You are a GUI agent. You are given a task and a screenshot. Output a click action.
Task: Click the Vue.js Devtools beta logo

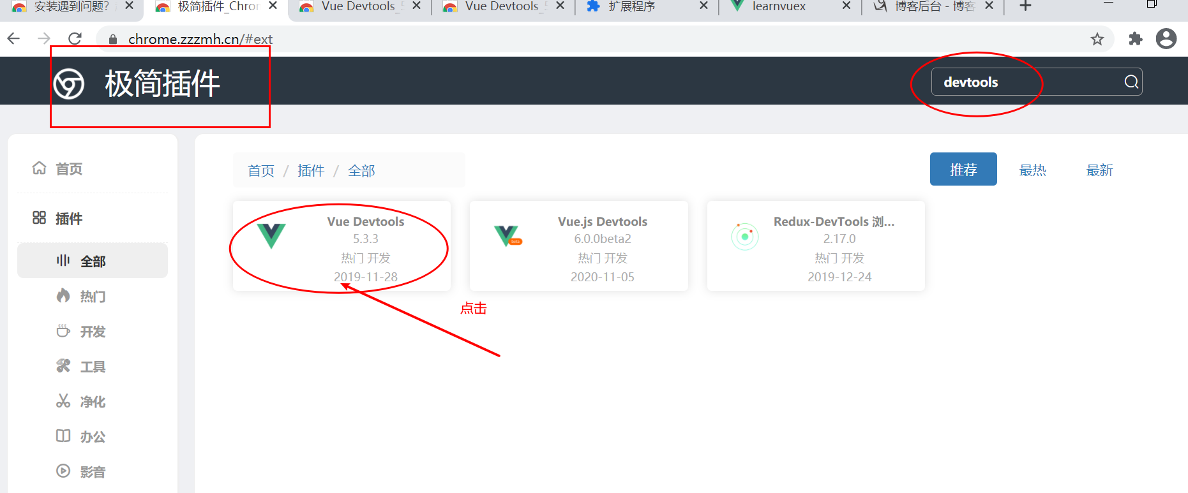pyautogui.click(x=508, y=236)
